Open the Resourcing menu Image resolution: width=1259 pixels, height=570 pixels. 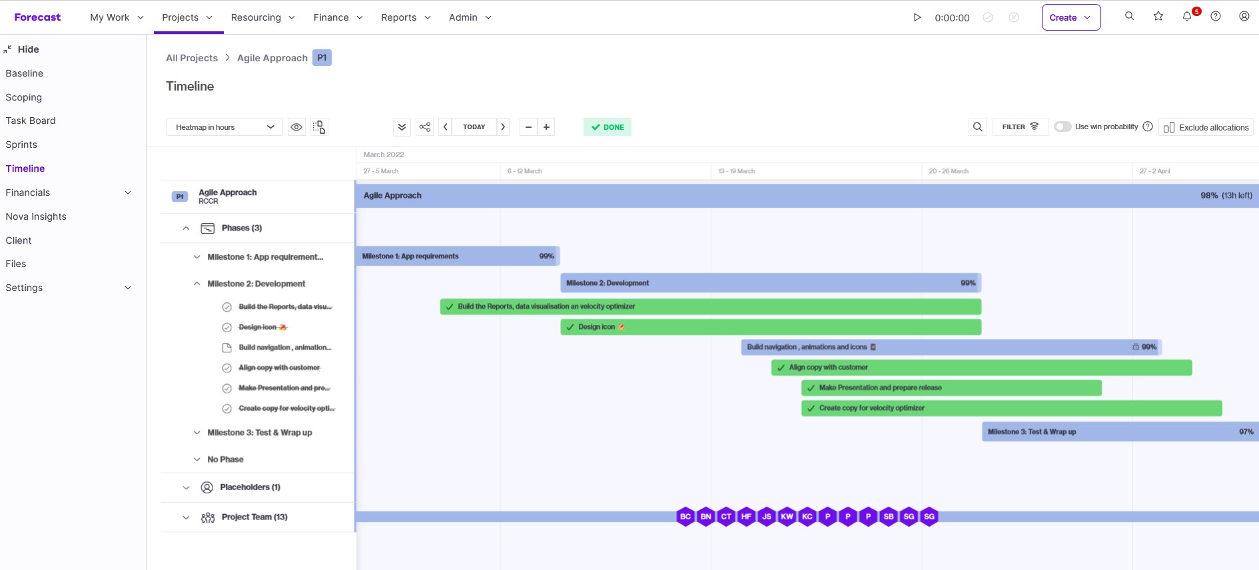[262, 17]
